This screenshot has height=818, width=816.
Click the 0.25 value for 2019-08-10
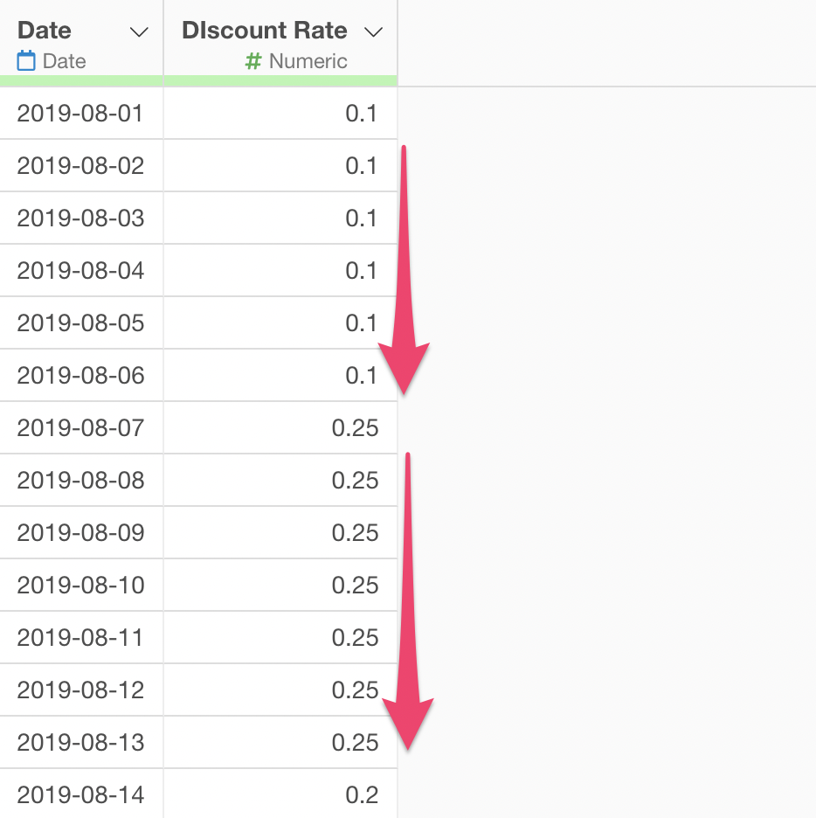pyautogui.click(x=355, y=586)
